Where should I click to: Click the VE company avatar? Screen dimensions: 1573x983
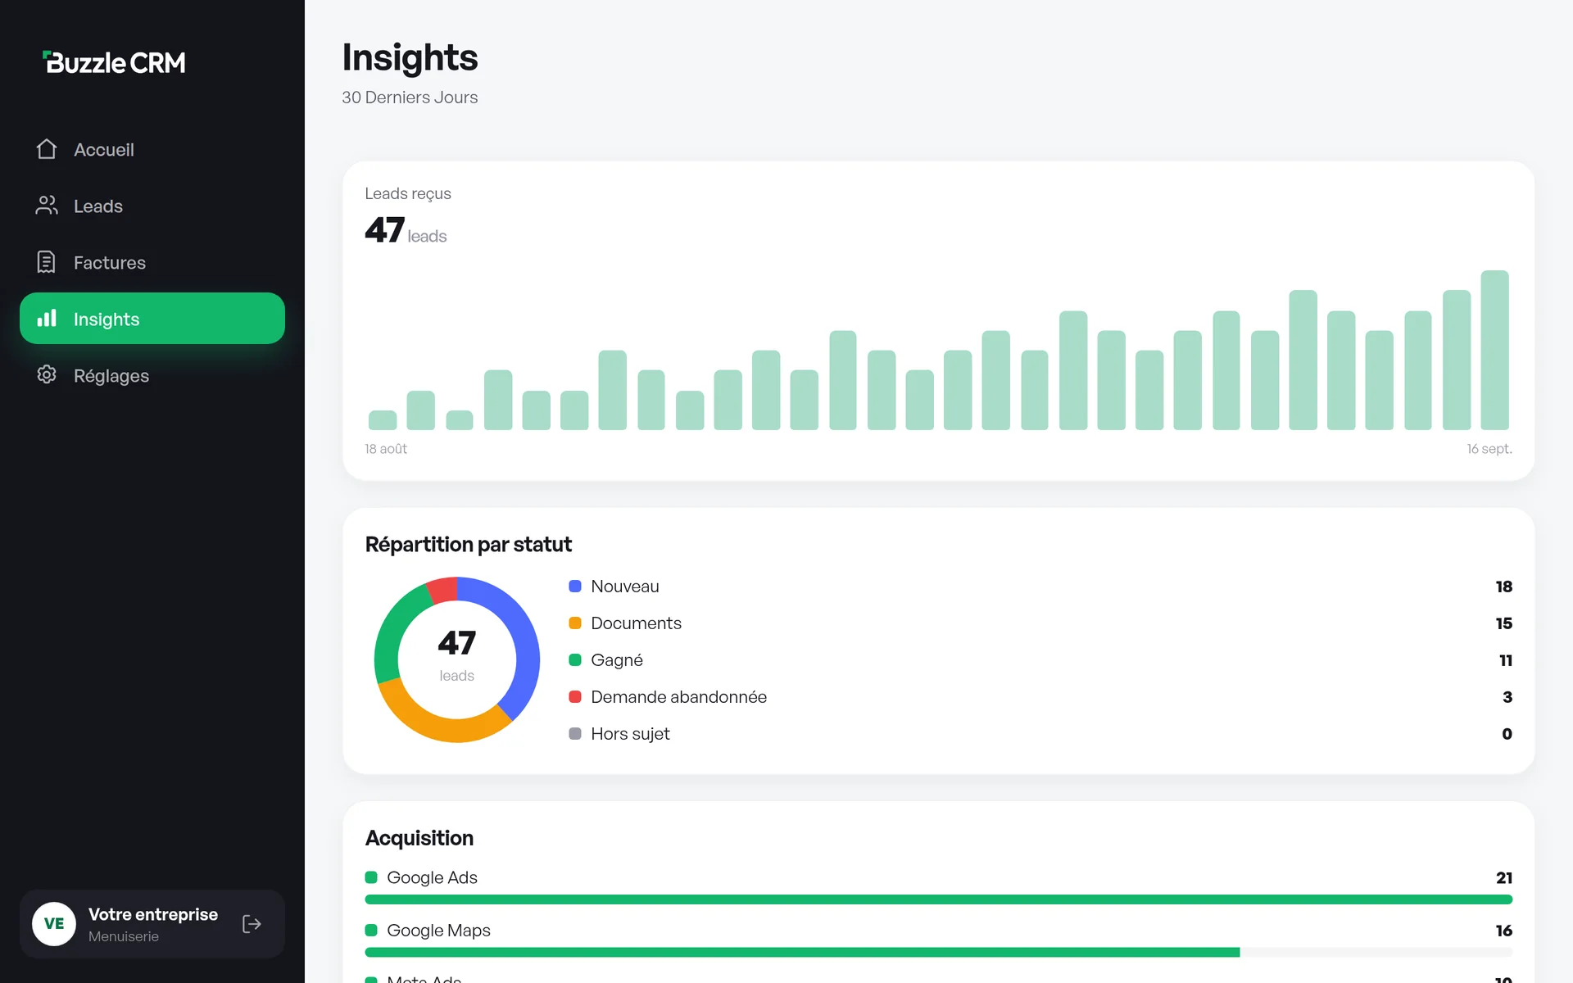54,924
